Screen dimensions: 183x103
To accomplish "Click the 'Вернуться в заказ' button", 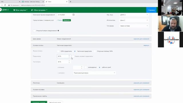I will [x=55, y=102].
